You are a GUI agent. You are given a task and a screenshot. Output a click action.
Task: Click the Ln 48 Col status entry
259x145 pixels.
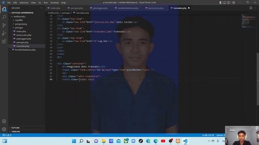coord(208,135)
